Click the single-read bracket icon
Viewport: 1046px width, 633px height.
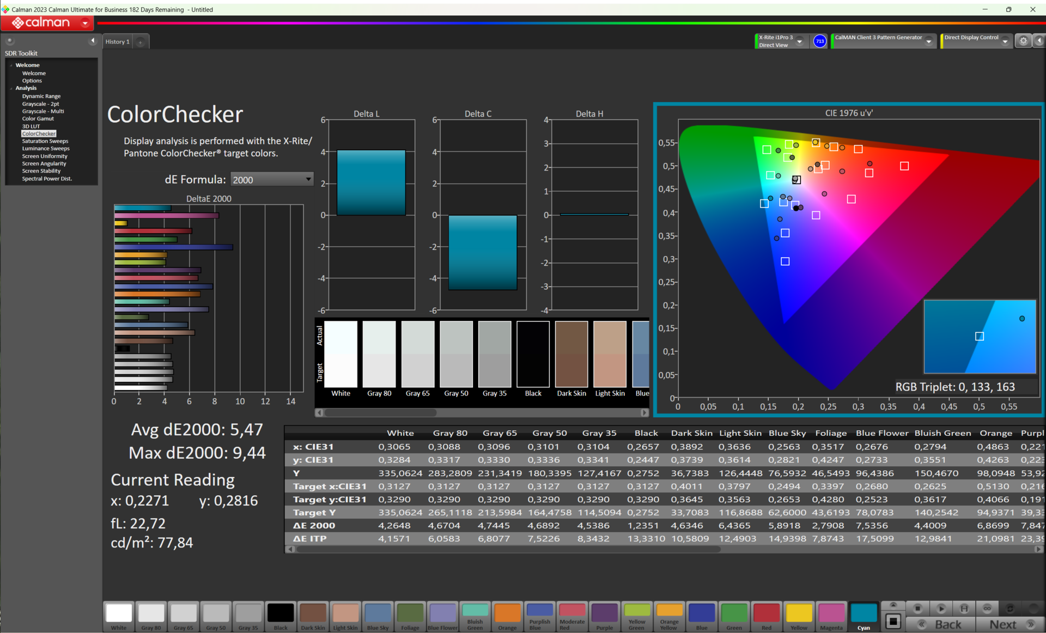964,608
